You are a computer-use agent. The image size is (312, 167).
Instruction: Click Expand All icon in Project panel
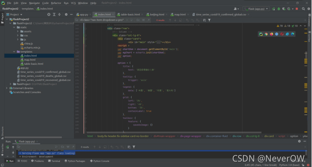click(x=54, y=14)
